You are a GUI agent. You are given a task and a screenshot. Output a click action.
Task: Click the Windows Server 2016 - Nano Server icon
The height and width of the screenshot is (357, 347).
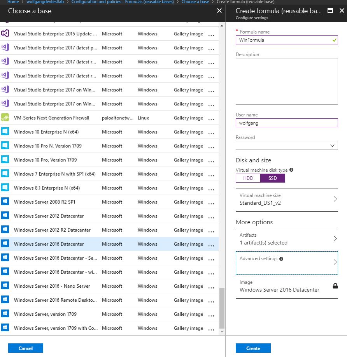tap(5, 285)
